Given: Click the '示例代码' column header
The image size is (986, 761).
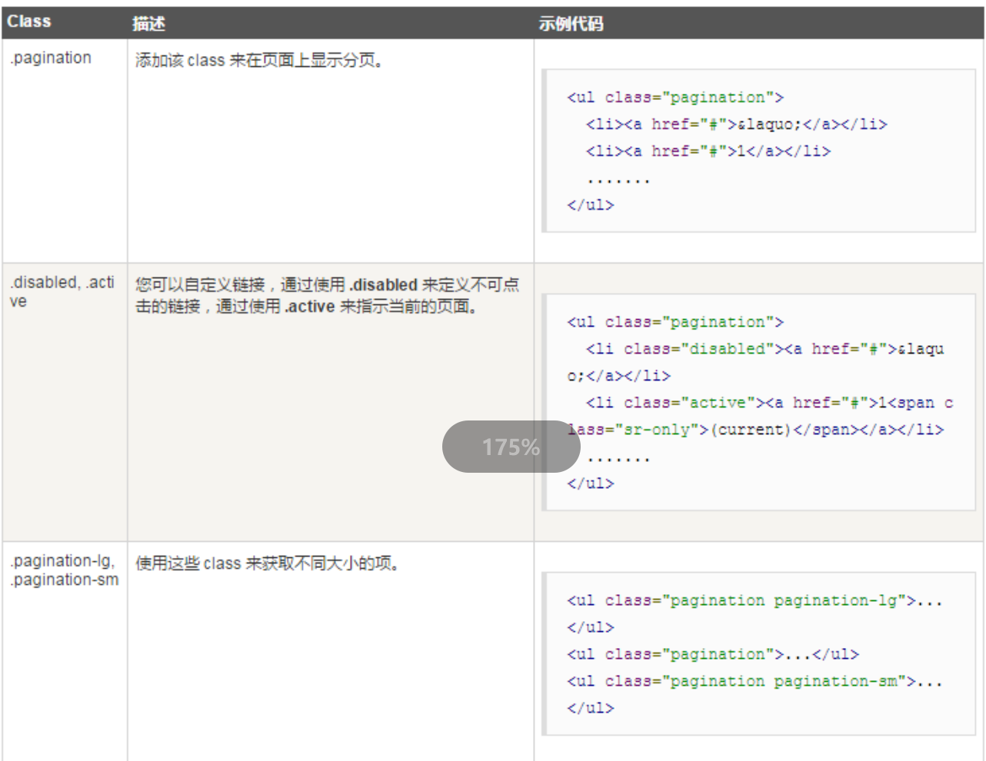Looking at the screenshot, I should tap(571, 24).
